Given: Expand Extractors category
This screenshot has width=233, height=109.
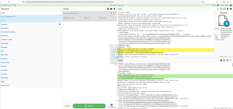Looking at the screenshot, I should tap(31, 59).
